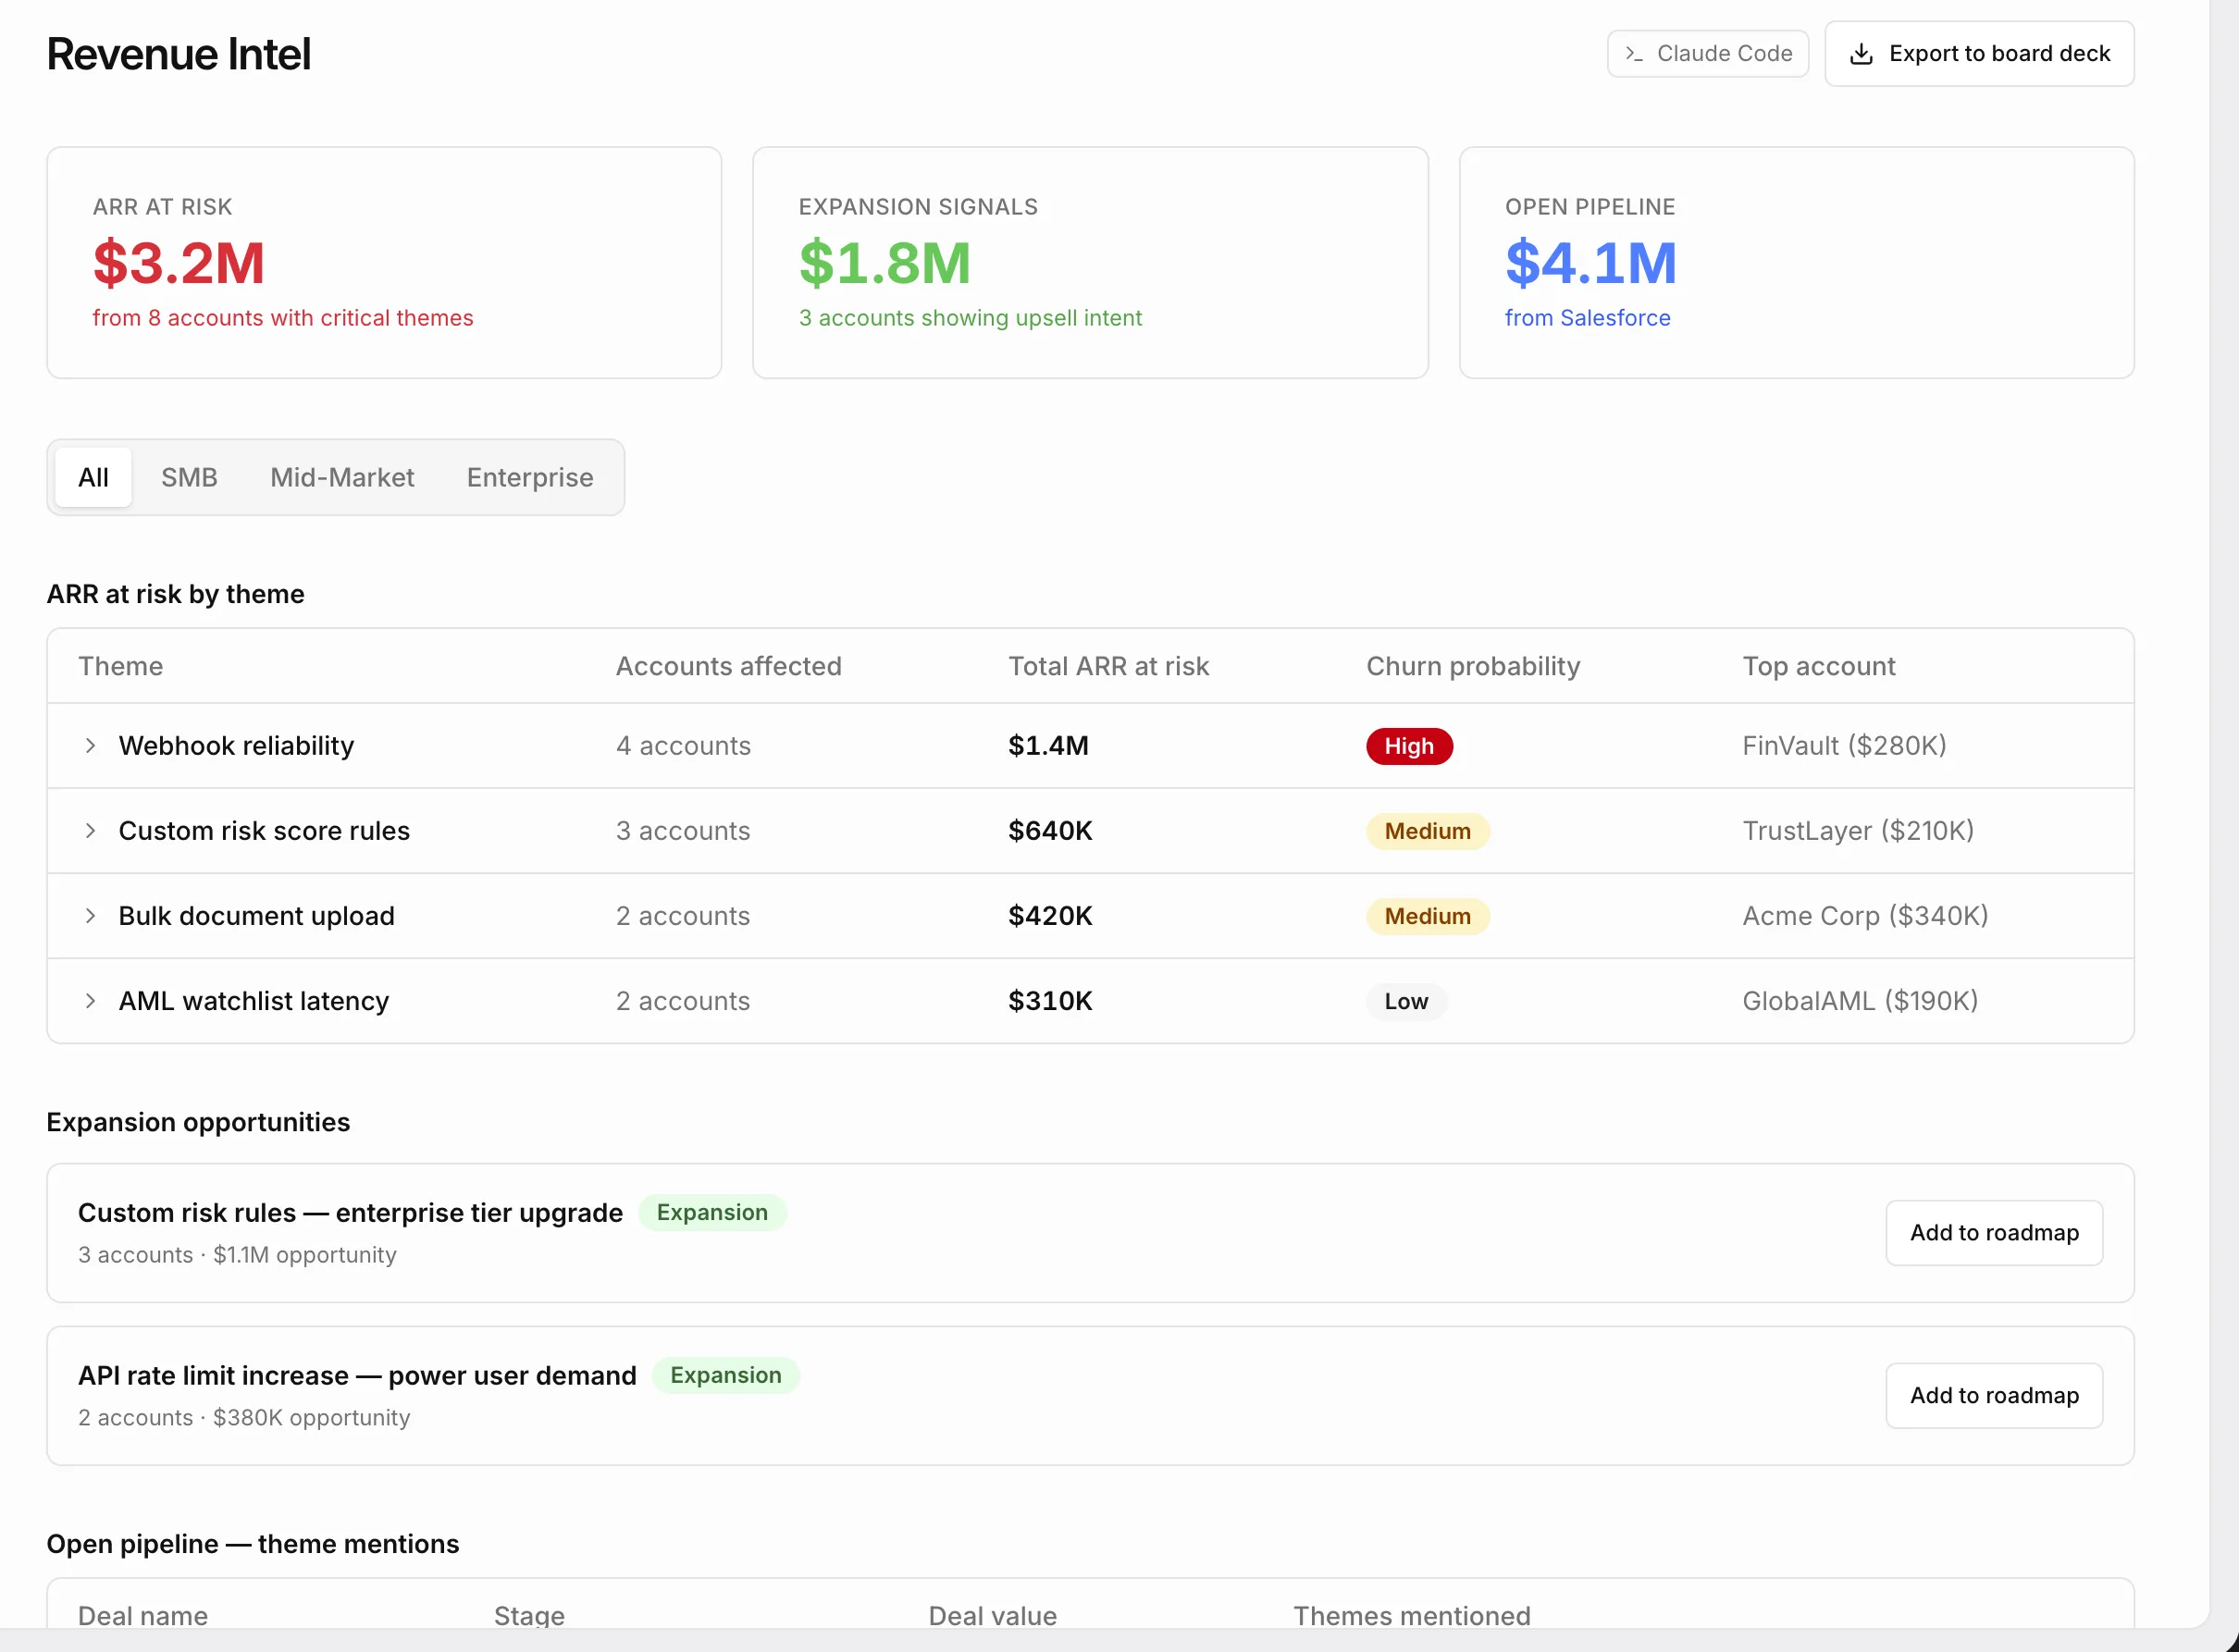Viewport: 2239px width, 1652px height.
Task: Select the All segment tab
Action: [94, 478]
